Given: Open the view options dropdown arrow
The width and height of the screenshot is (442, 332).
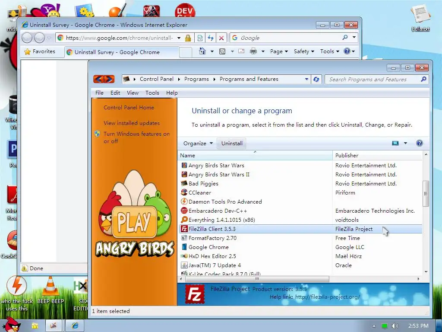Looking at the screenshot, I should pyautogui.click(x=405, y=143).
